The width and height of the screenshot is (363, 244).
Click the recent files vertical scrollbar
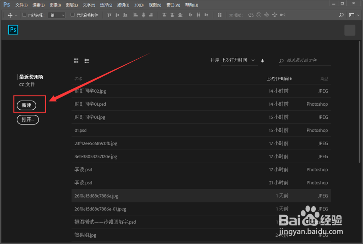[x=359, y=102]
